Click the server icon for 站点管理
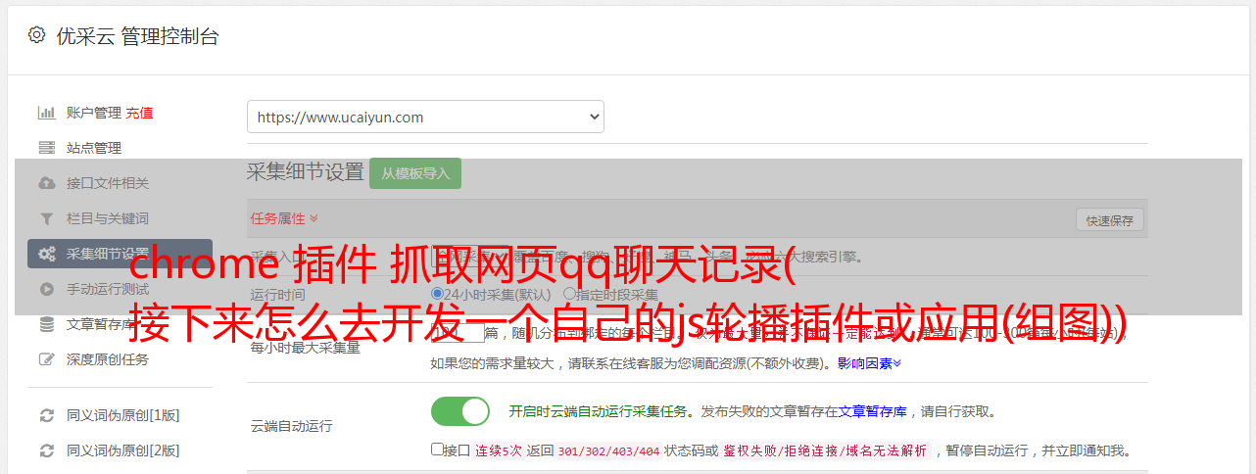 (x=46, y=148)
